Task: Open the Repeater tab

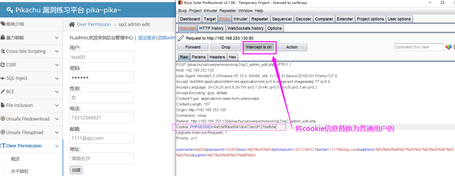Action: pyautogui.click(x=260, y=19)
